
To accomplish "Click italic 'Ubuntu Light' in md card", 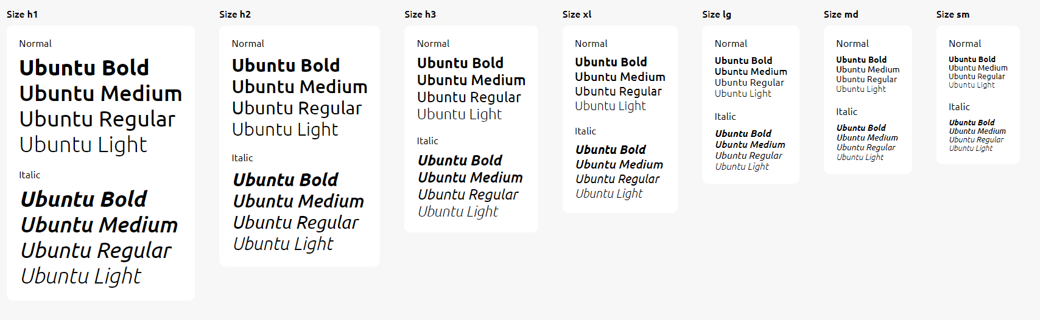I will (x=860, y=158).
